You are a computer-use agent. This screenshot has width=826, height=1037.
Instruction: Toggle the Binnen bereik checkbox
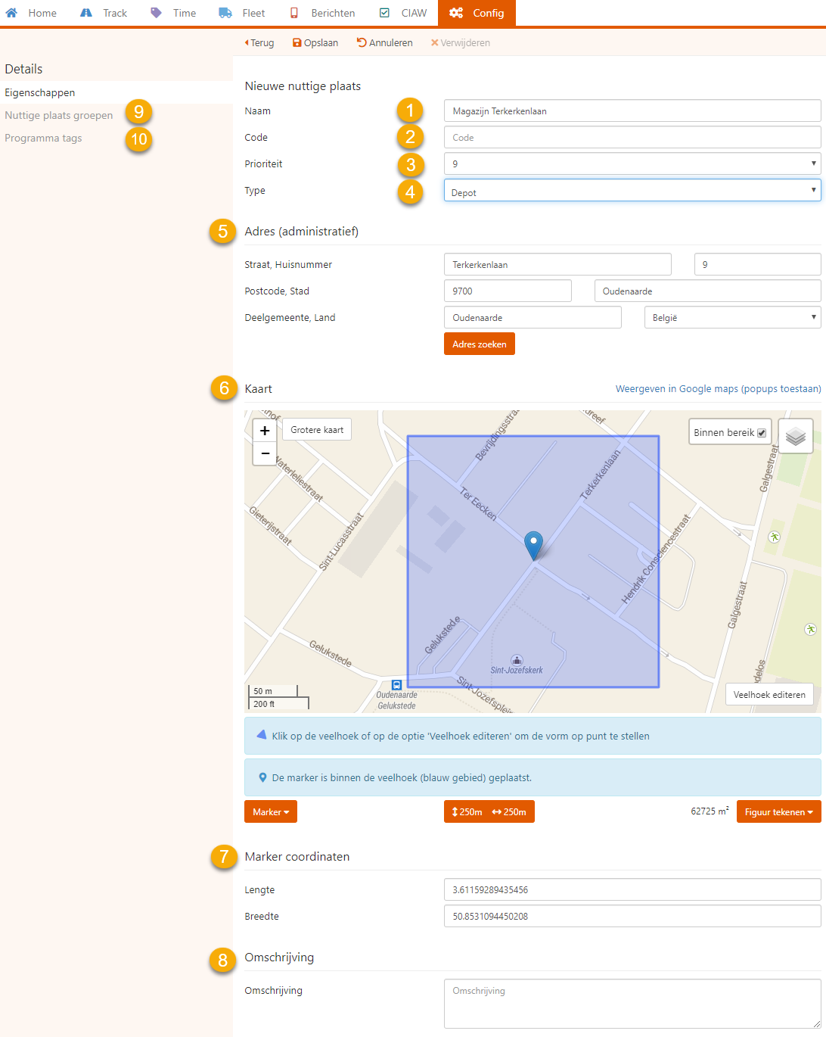(762, 433)
